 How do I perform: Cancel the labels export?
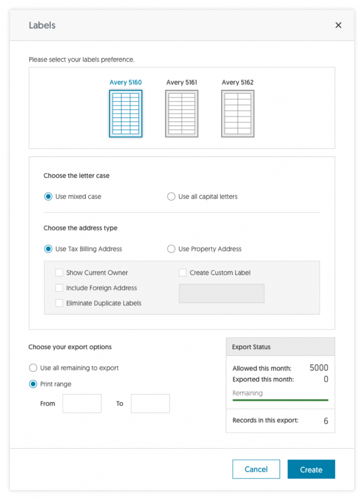coord(256,469)
